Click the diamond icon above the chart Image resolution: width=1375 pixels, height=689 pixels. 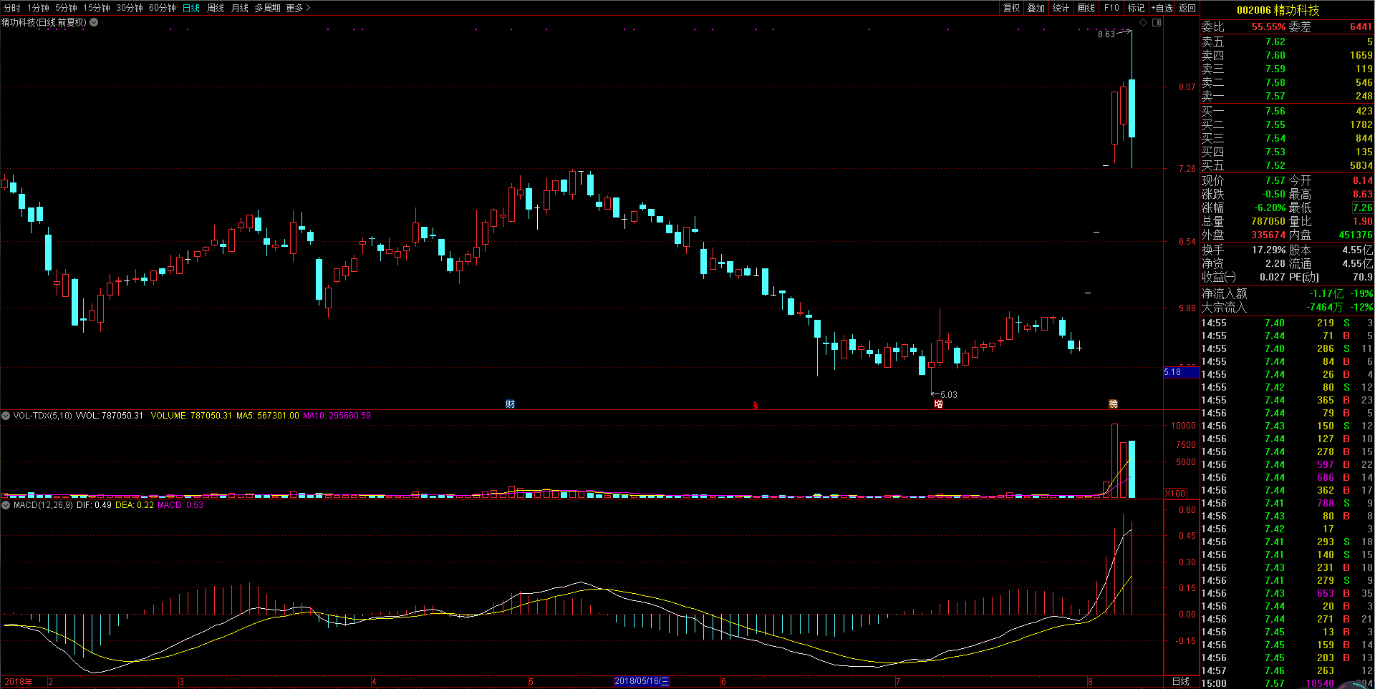coord(1144,23)
